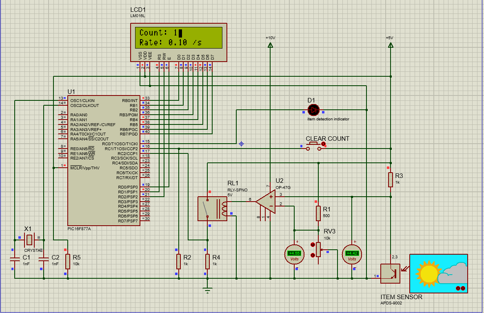
Task: Select the +10V power terminal arrow
Action: pos(271,45)
